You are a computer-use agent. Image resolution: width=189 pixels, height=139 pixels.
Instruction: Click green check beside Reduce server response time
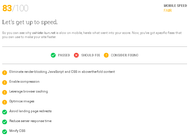[x=5, y=122]
